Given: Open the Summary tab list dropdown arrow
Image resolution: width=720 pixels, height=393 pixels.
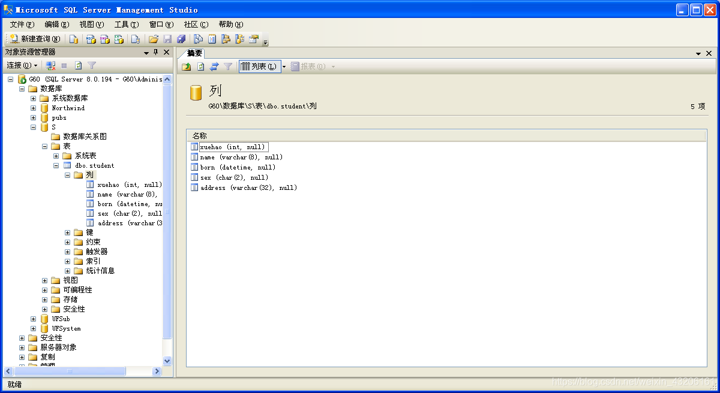Looking at the screenshot, I should tap(698, 53).
